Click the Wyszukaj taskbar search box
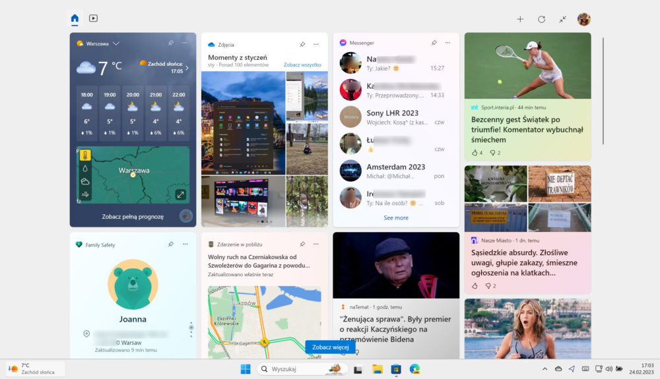The height and width of the screenshot is (379, 660). pos(303,369)
